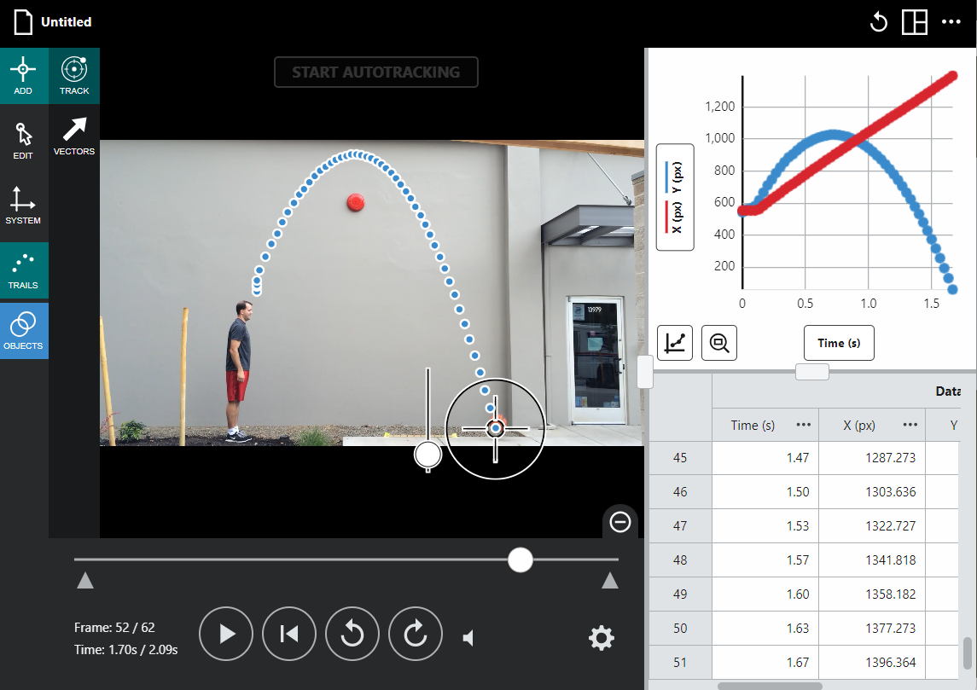Select the coordinate System tool

coord(24,205)
